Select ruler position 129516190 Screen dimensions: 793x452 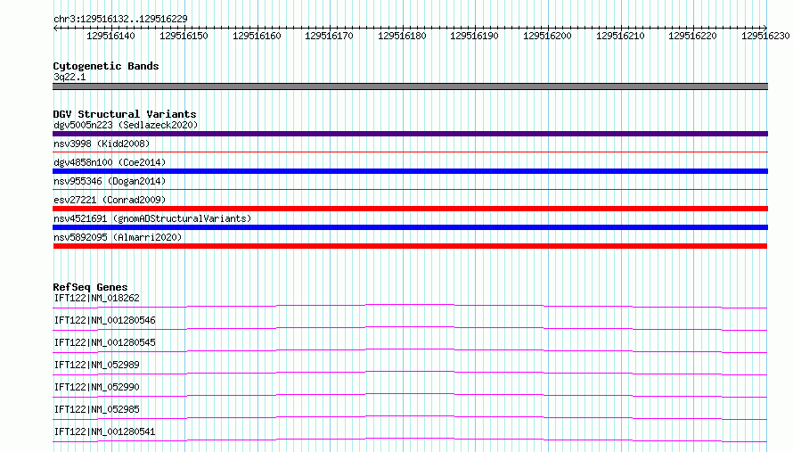click(474, 36)
